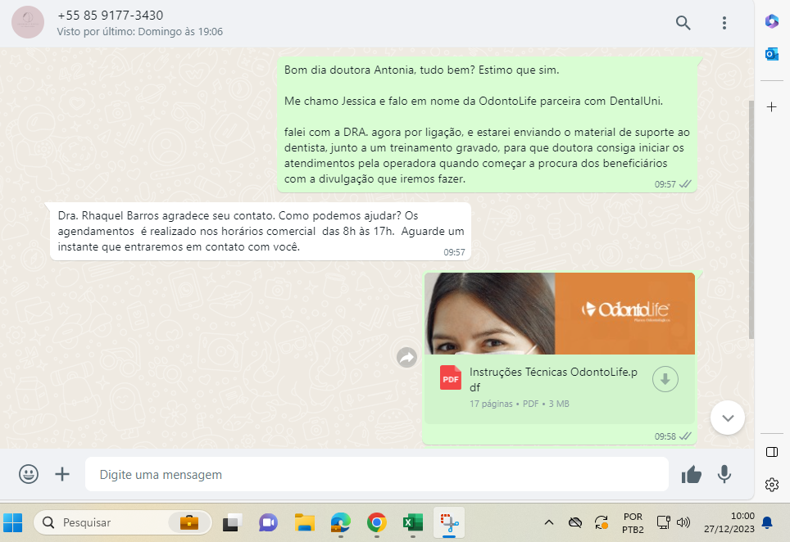Search within the conversation using magnifier icon

(683, 23)
